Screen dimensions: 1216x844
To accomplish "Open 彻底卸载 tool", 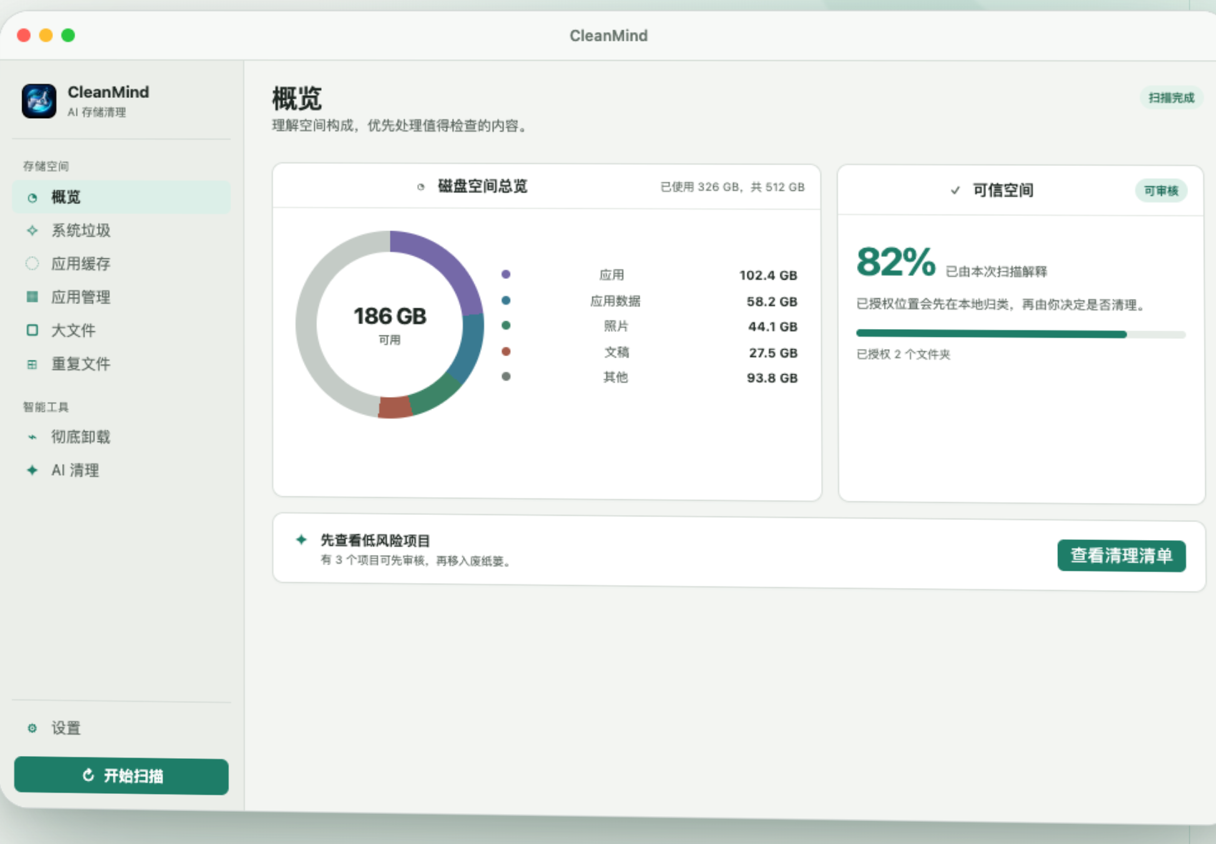I will click(121, 436).
